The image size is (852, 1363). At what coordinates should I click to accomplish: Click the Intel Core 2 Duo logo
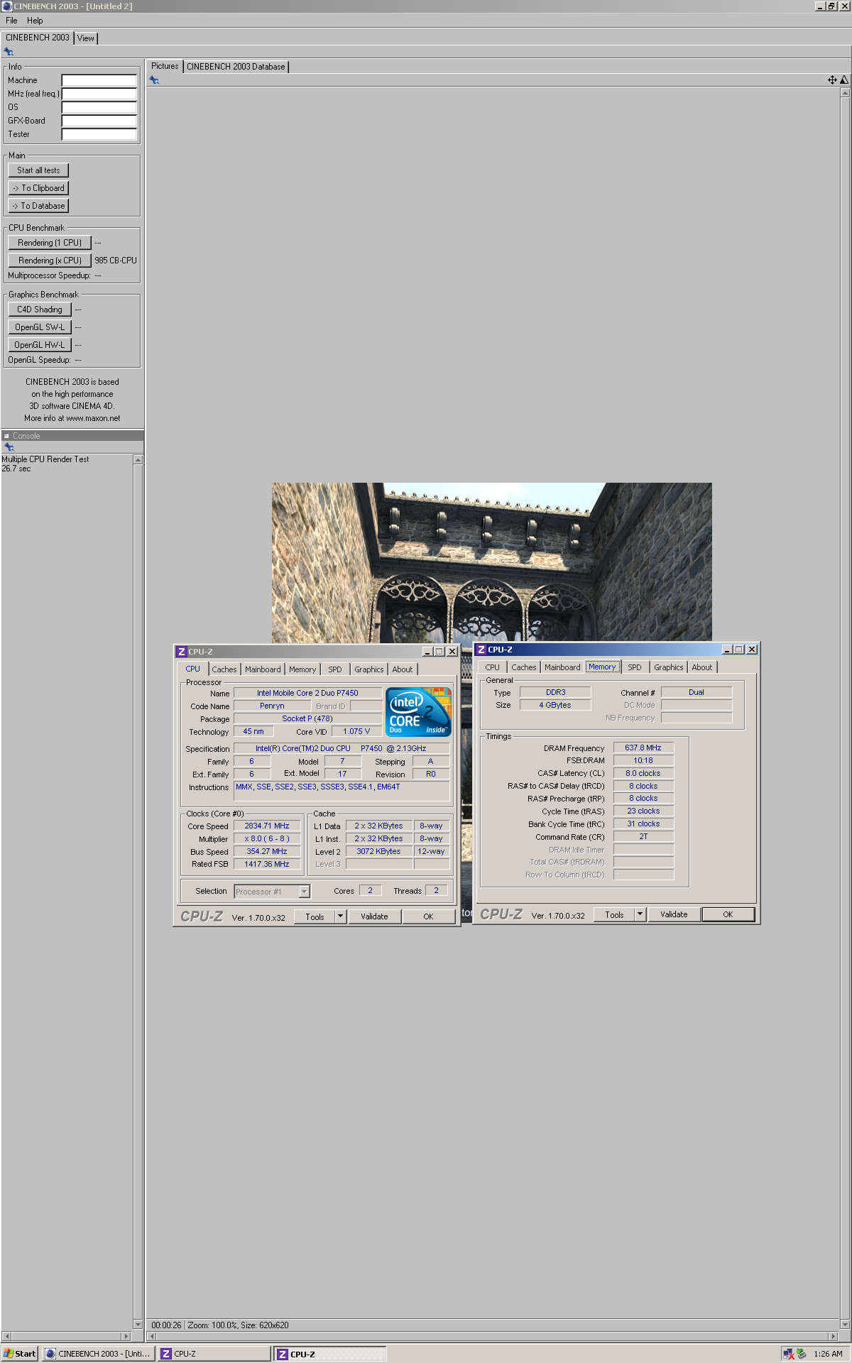[418, 711]
